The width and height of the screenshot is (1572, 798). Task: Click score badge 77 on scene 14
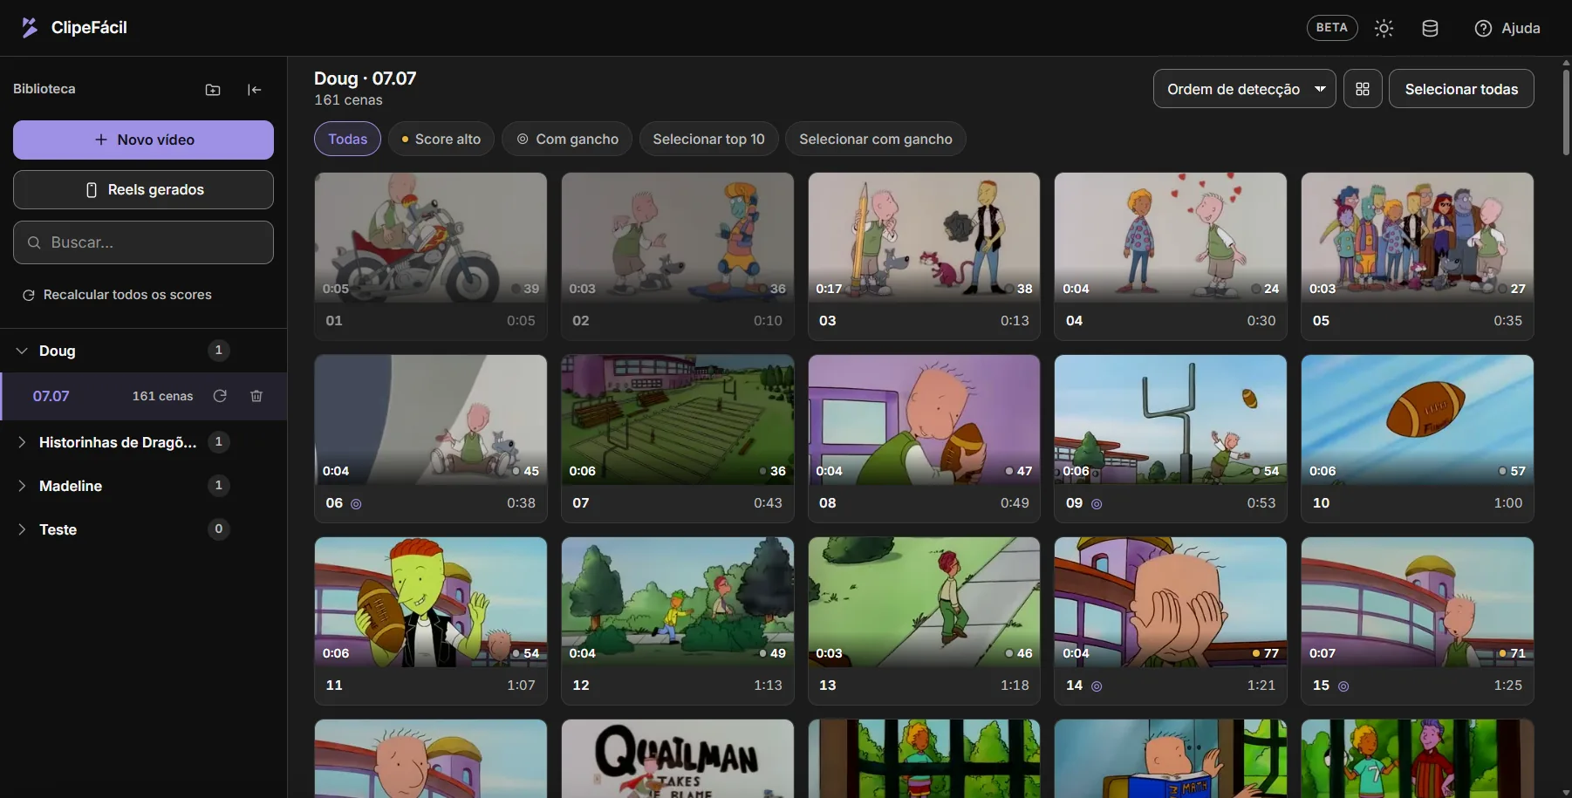(1266, 653)
